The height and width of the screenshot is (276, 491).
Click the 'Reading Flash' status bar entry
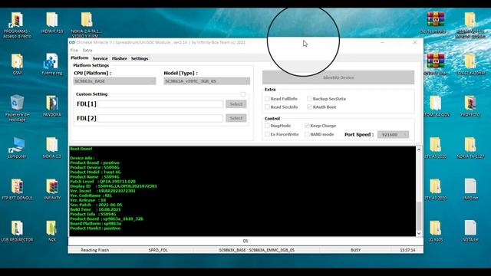click(95, 250)
